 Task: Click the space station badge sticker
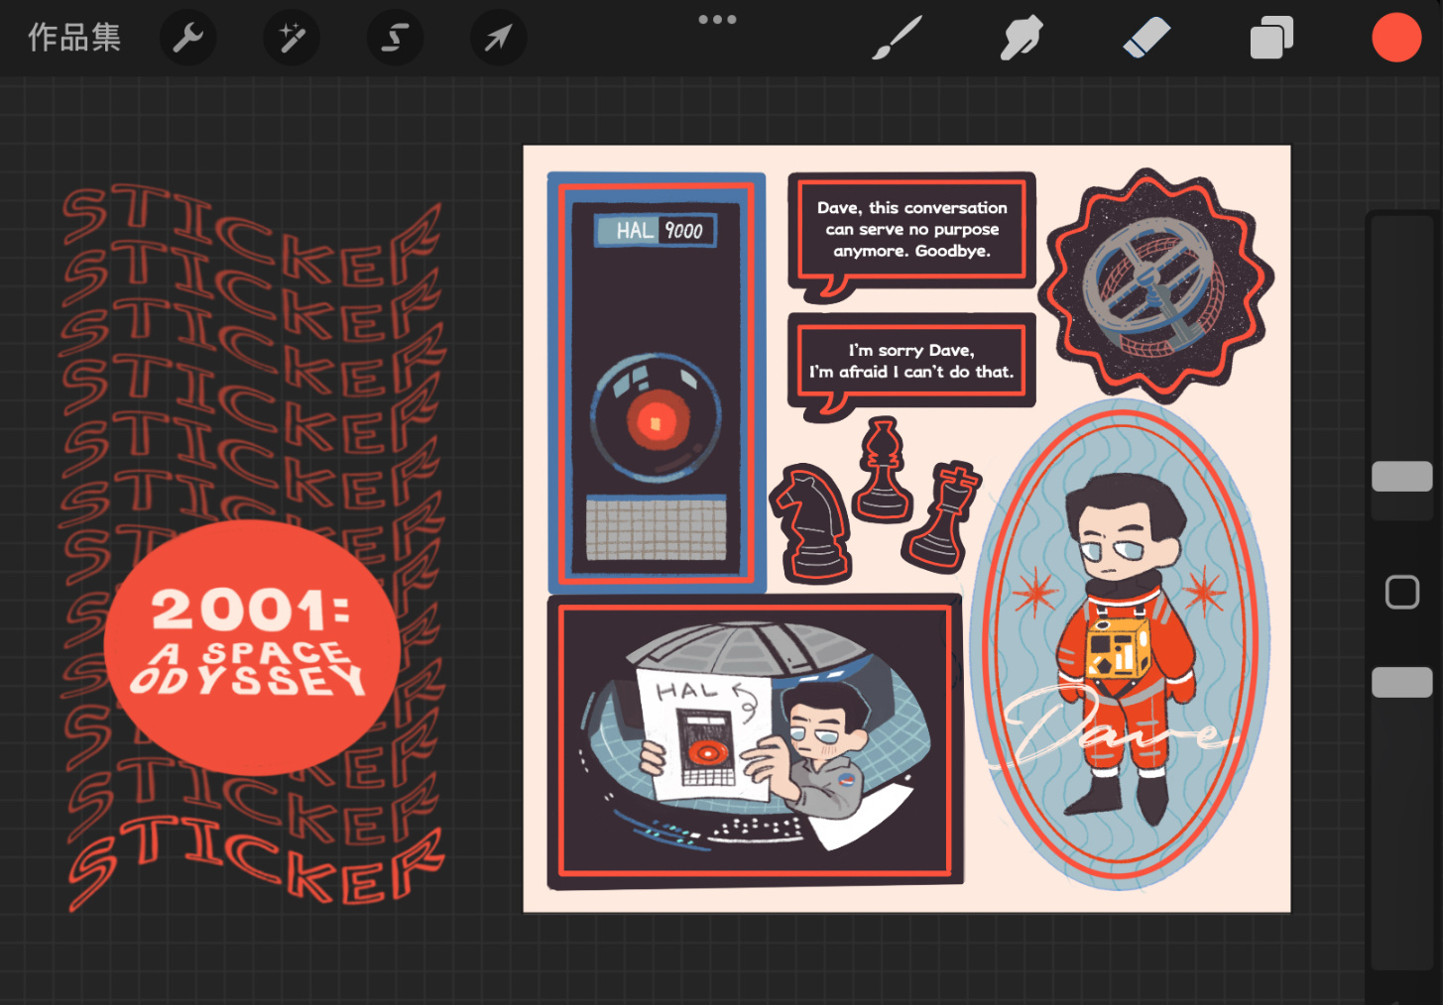point(1155,285)
